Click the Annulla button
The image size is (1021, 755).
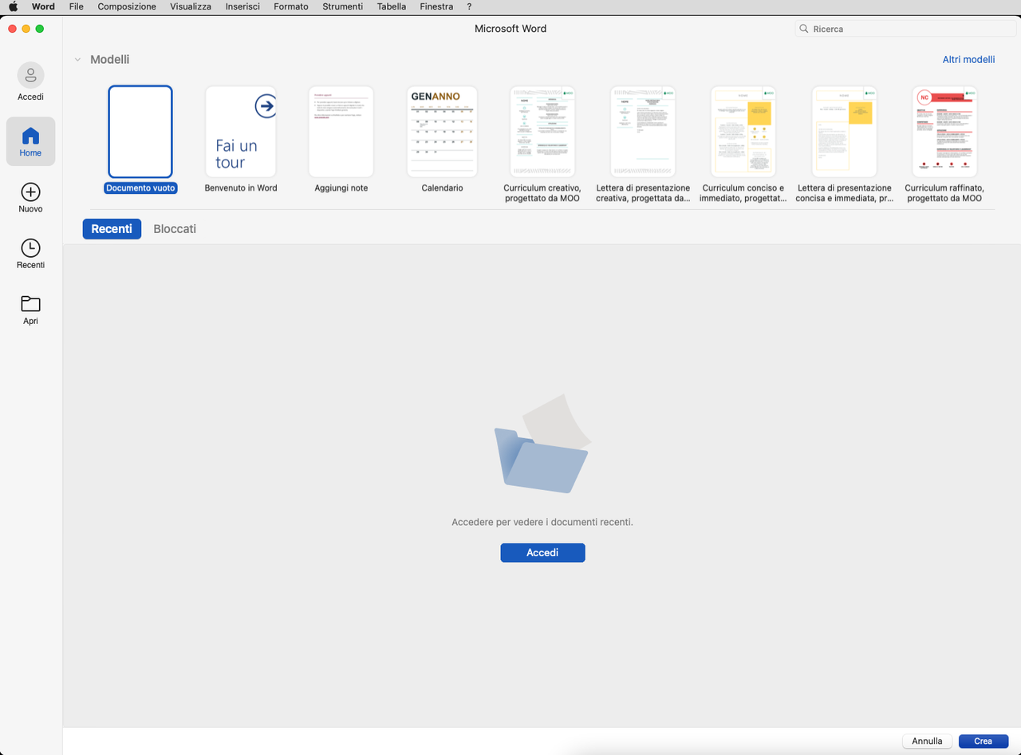[x=927, y=741]
